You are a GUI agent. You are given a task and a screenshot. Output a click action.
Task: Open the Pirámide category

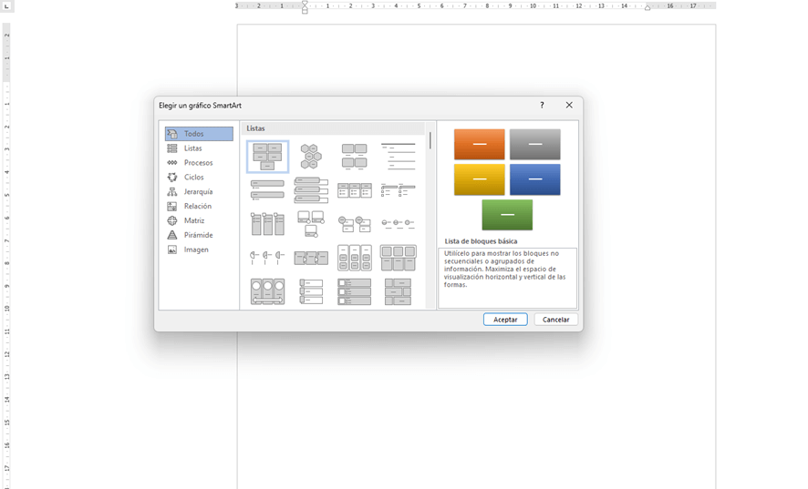[199, 235]
